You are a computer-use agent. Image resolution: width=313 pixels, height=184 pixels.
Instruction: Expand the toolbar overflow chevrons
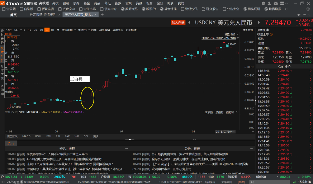pyautogui.click(x=286, y=9)
